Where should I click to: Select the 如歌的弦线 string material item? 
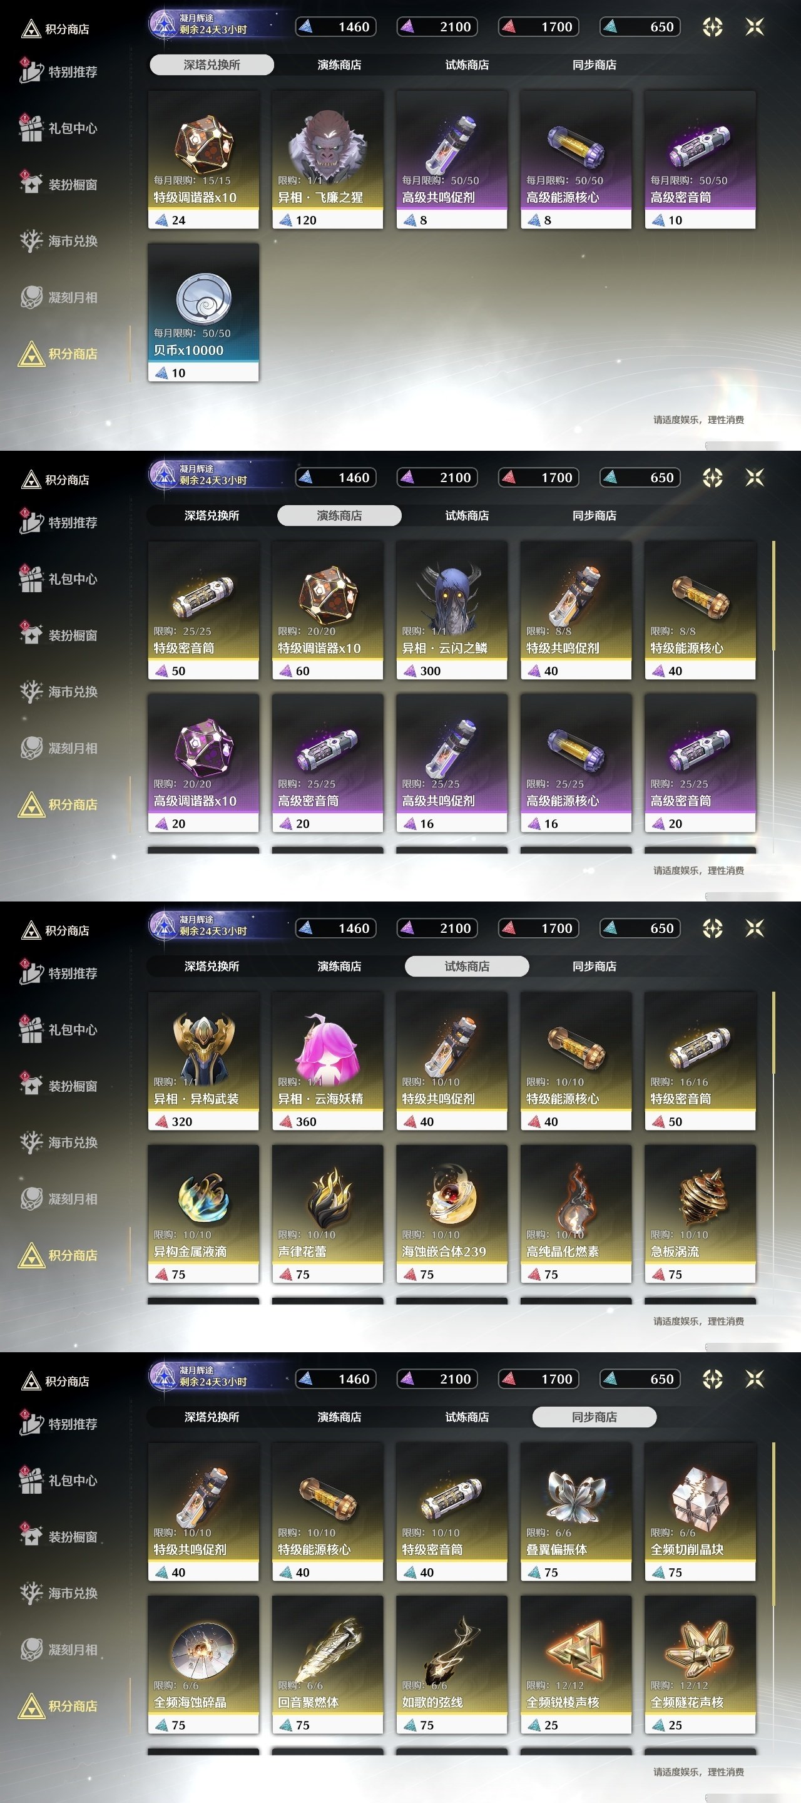(452, 1665)
